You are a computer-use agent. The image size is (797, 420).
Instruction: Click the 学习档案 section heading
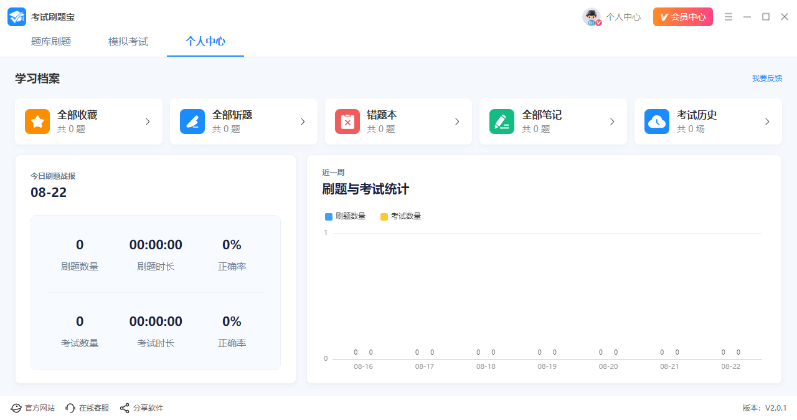click(37, 79)
